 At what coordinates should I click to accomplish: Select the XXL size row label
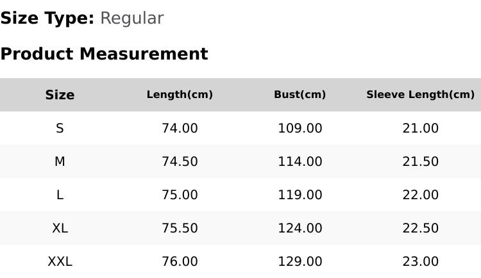tap(60, 261)
